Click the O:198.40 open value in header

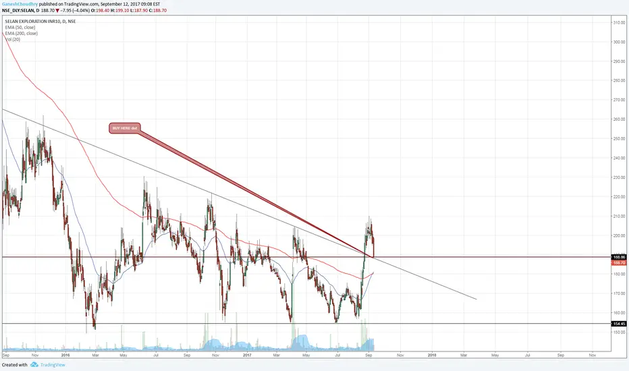pyautogui.click(x=99, y=10)
